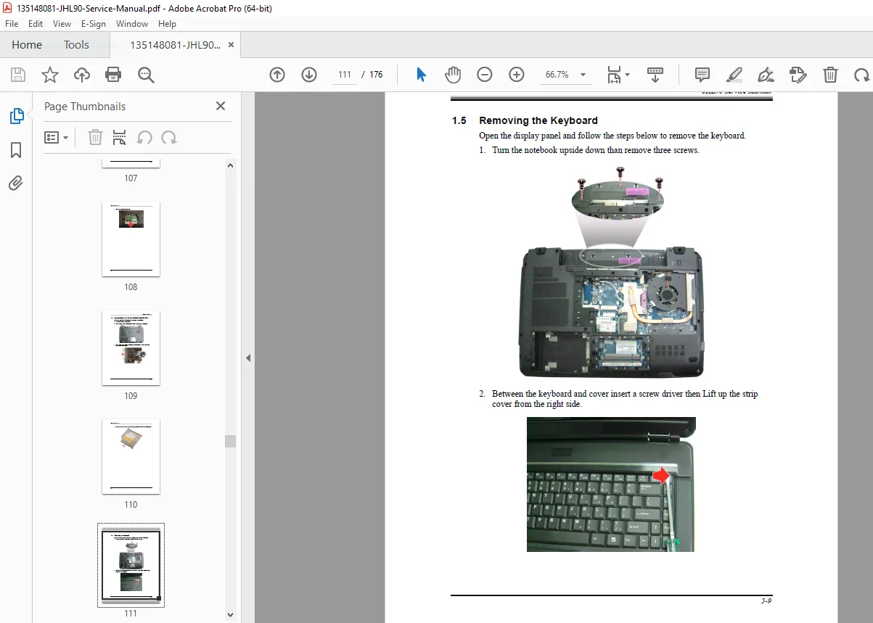This screenshot has height=623, width=873.
Task: Delete page with the toolbar trash icon
Action: (830, 75)
